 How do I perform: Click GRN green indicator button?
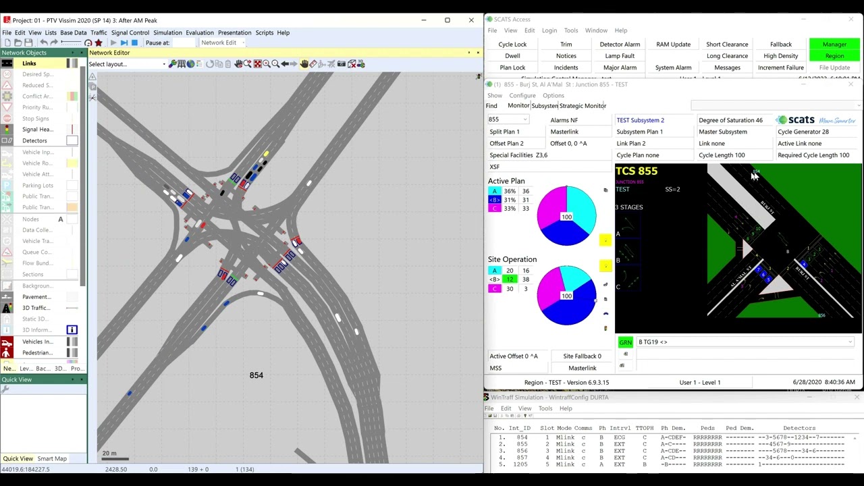[x=625, y=342]
